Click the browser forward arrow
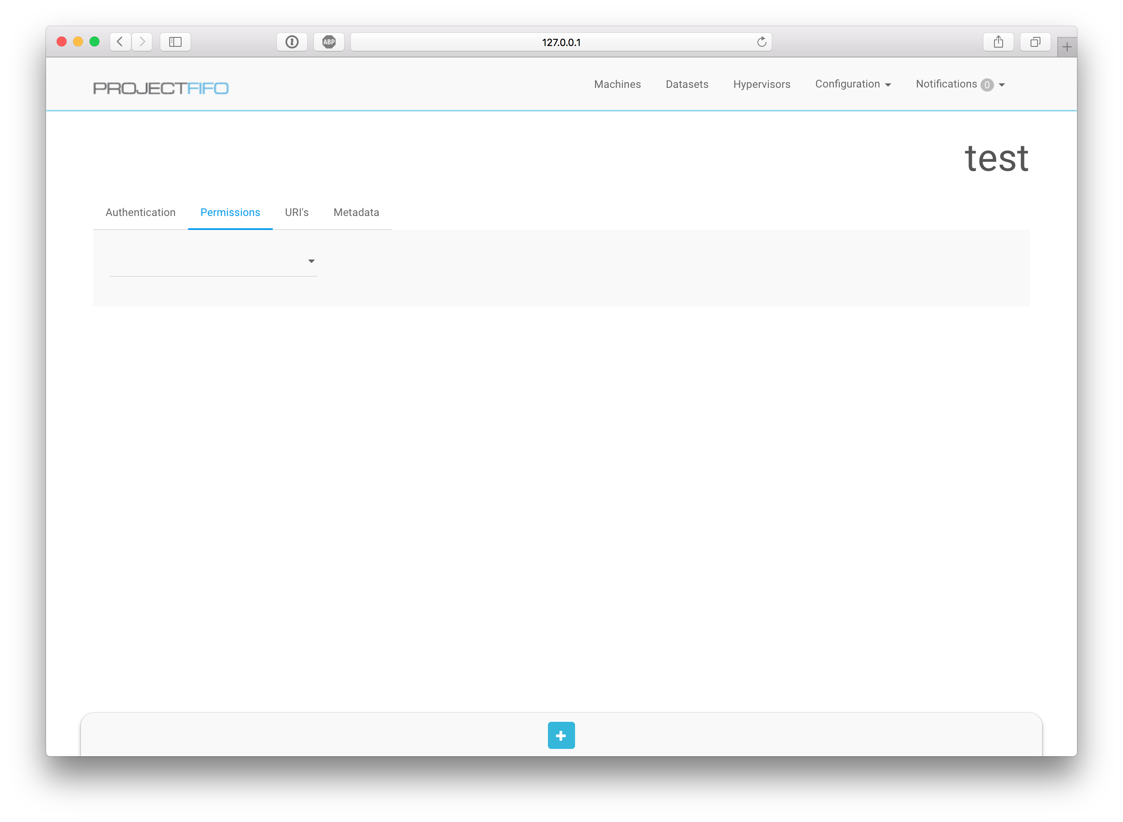1123x822 pixels. click(143, 42)
